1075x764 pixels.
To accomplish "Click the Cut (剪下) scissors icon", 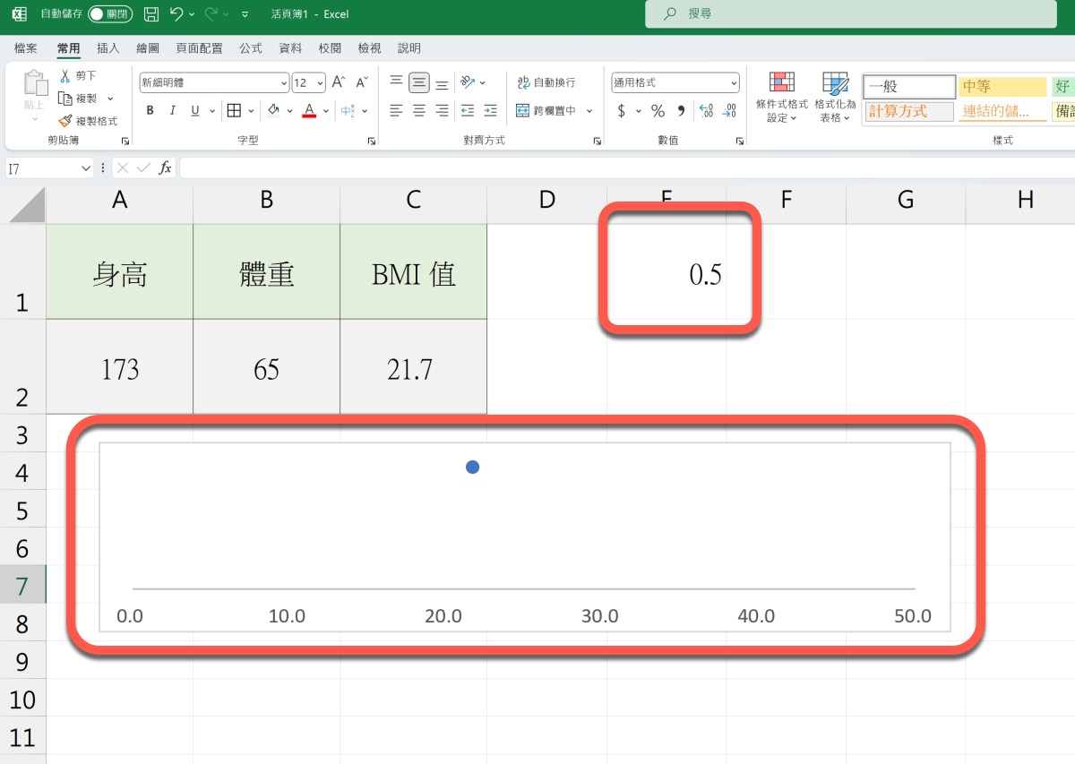I will (x=65, y=76).
